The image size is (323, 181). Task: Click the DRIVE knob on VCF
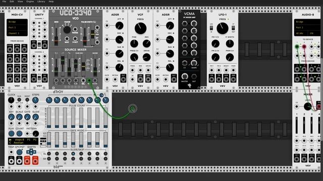pos(147,57)
